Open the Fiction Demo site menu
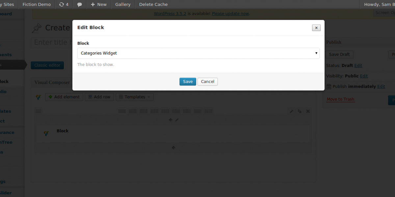395x197 pixels. tap(37, 5)
